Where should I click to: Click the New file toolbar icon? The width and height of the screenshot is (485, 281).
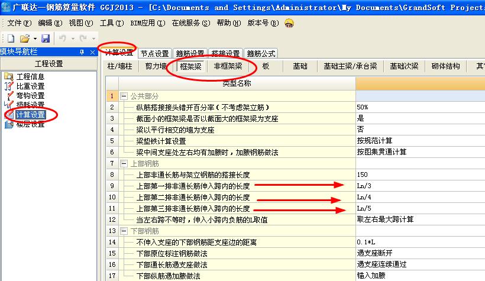pyautogui.click(x=11, y=38)
